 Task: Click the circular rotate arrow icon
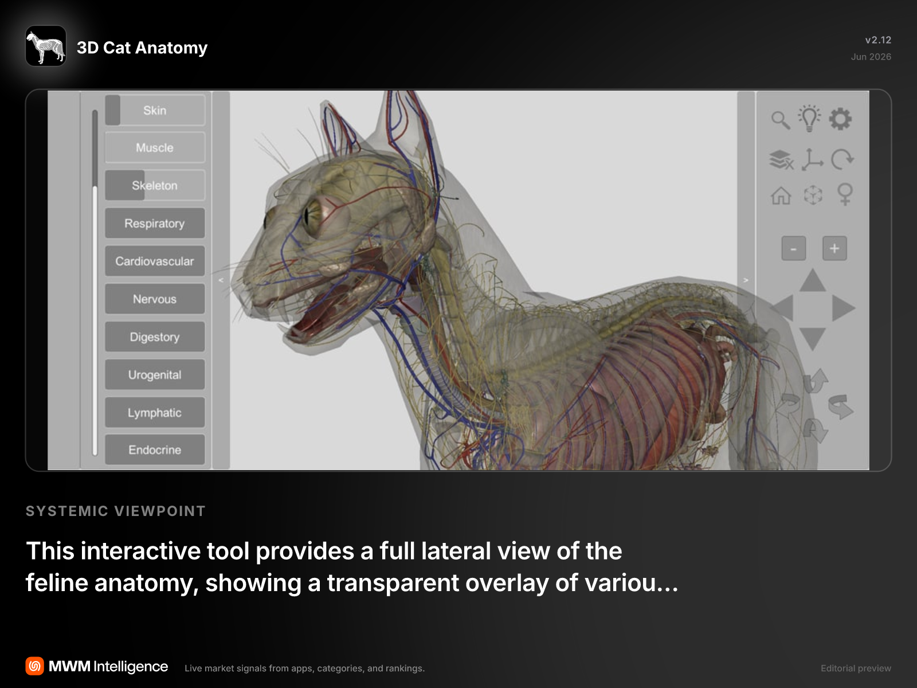pyautogui.click(x=842, y=159)
